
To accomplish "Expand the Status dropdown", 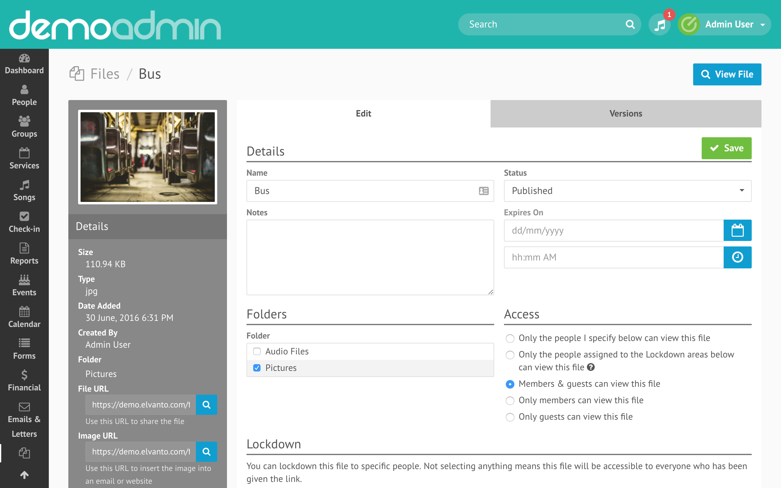I will tap(627, 191).
